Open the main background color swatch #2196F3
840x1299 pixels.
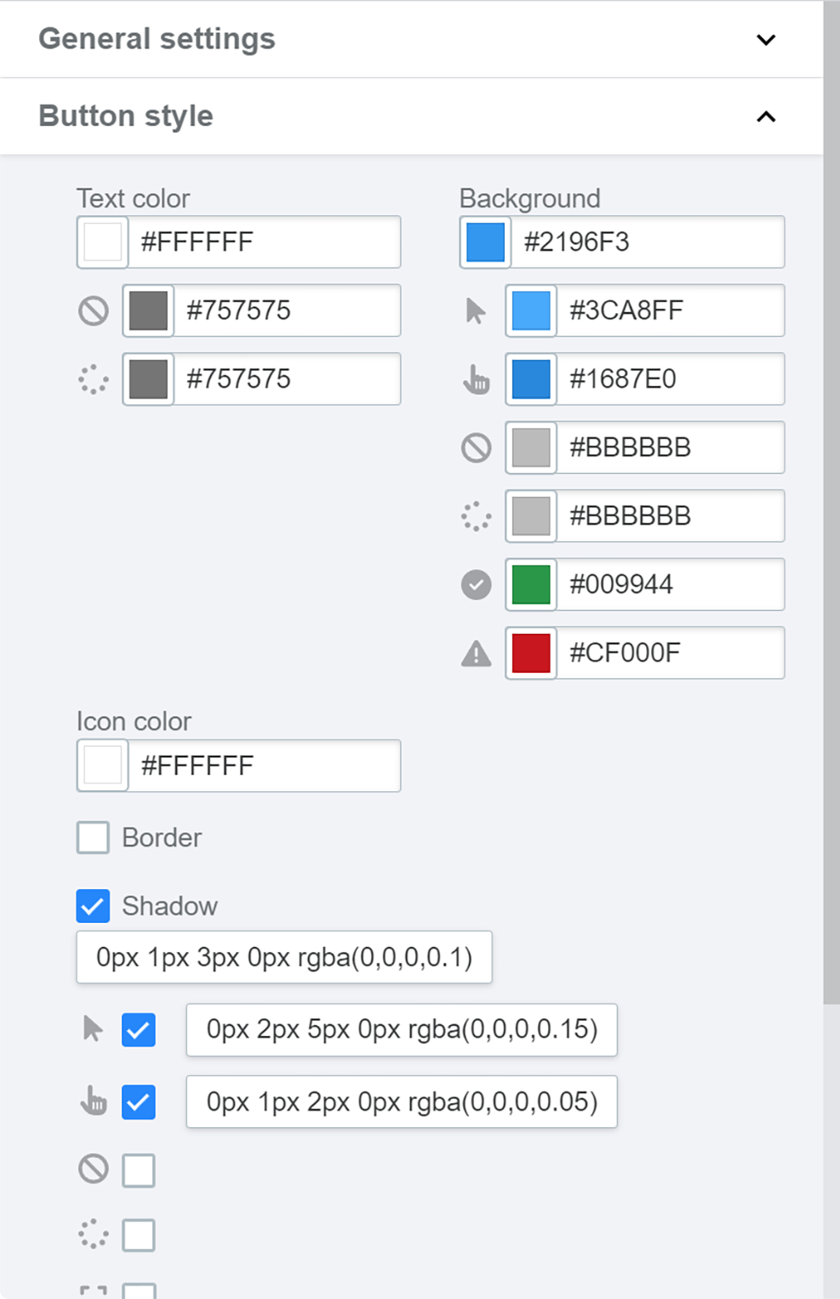pyautogui.click(x=485, y=242)
